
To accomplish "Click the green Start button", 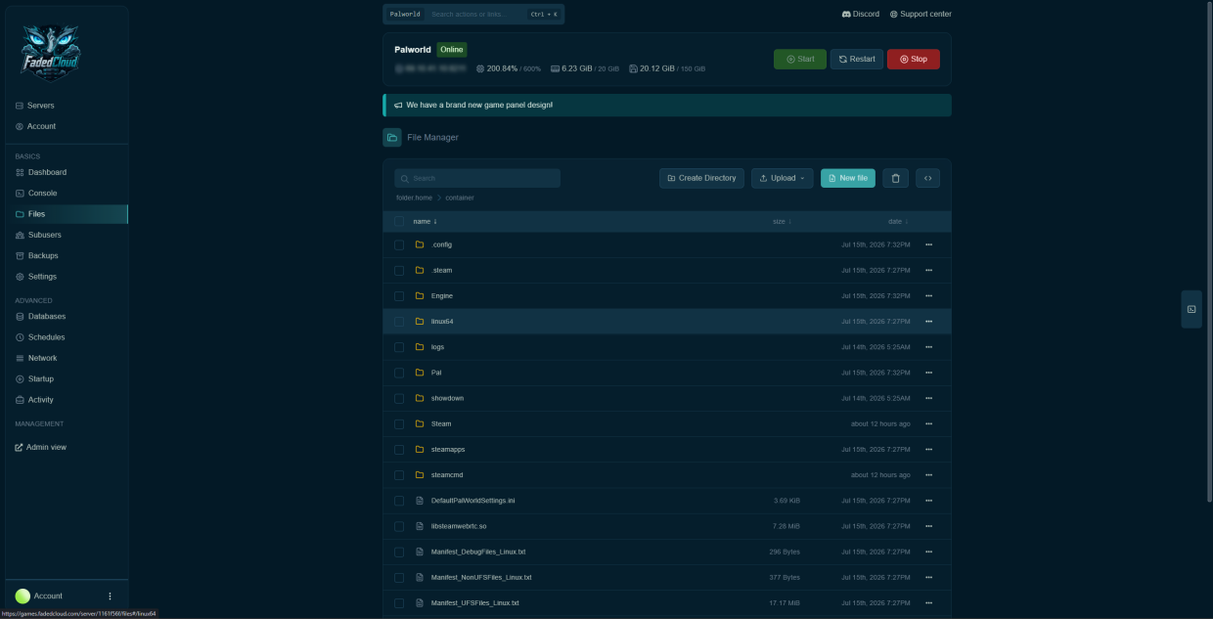I will click(799, 59).
